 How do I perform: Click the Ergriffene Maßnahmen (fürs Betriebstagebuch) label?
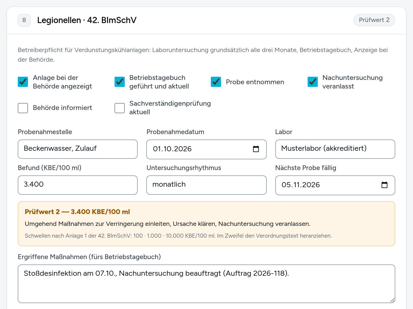pyautogui.click(x=89, y=257)
